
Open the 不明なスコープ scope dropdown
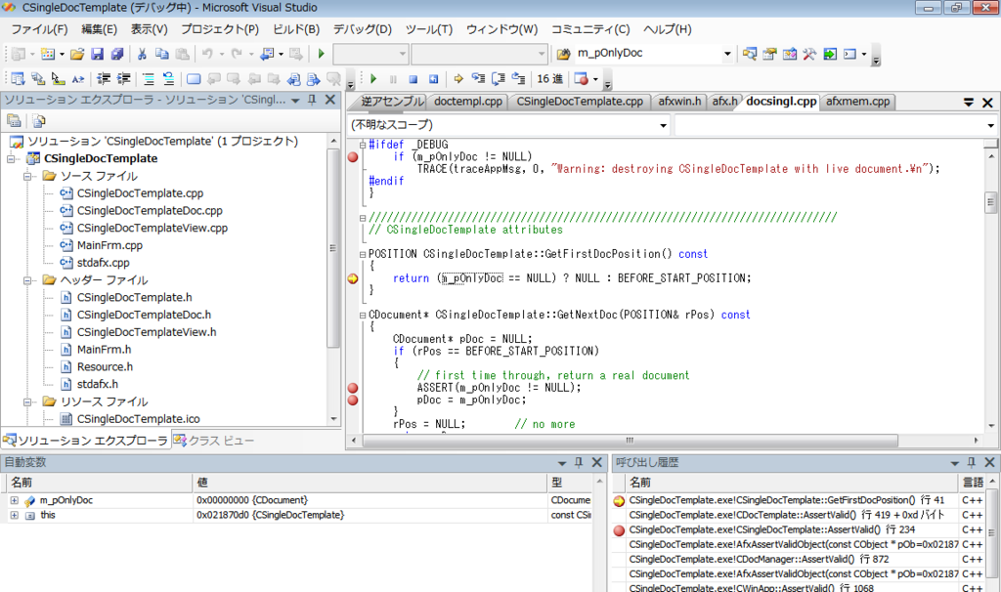click(664, 125)
